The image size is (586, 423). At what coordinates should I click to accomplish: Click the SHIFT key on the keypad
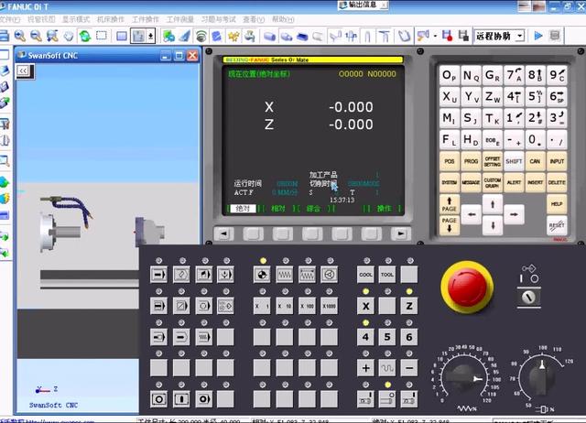coord(514,161)
